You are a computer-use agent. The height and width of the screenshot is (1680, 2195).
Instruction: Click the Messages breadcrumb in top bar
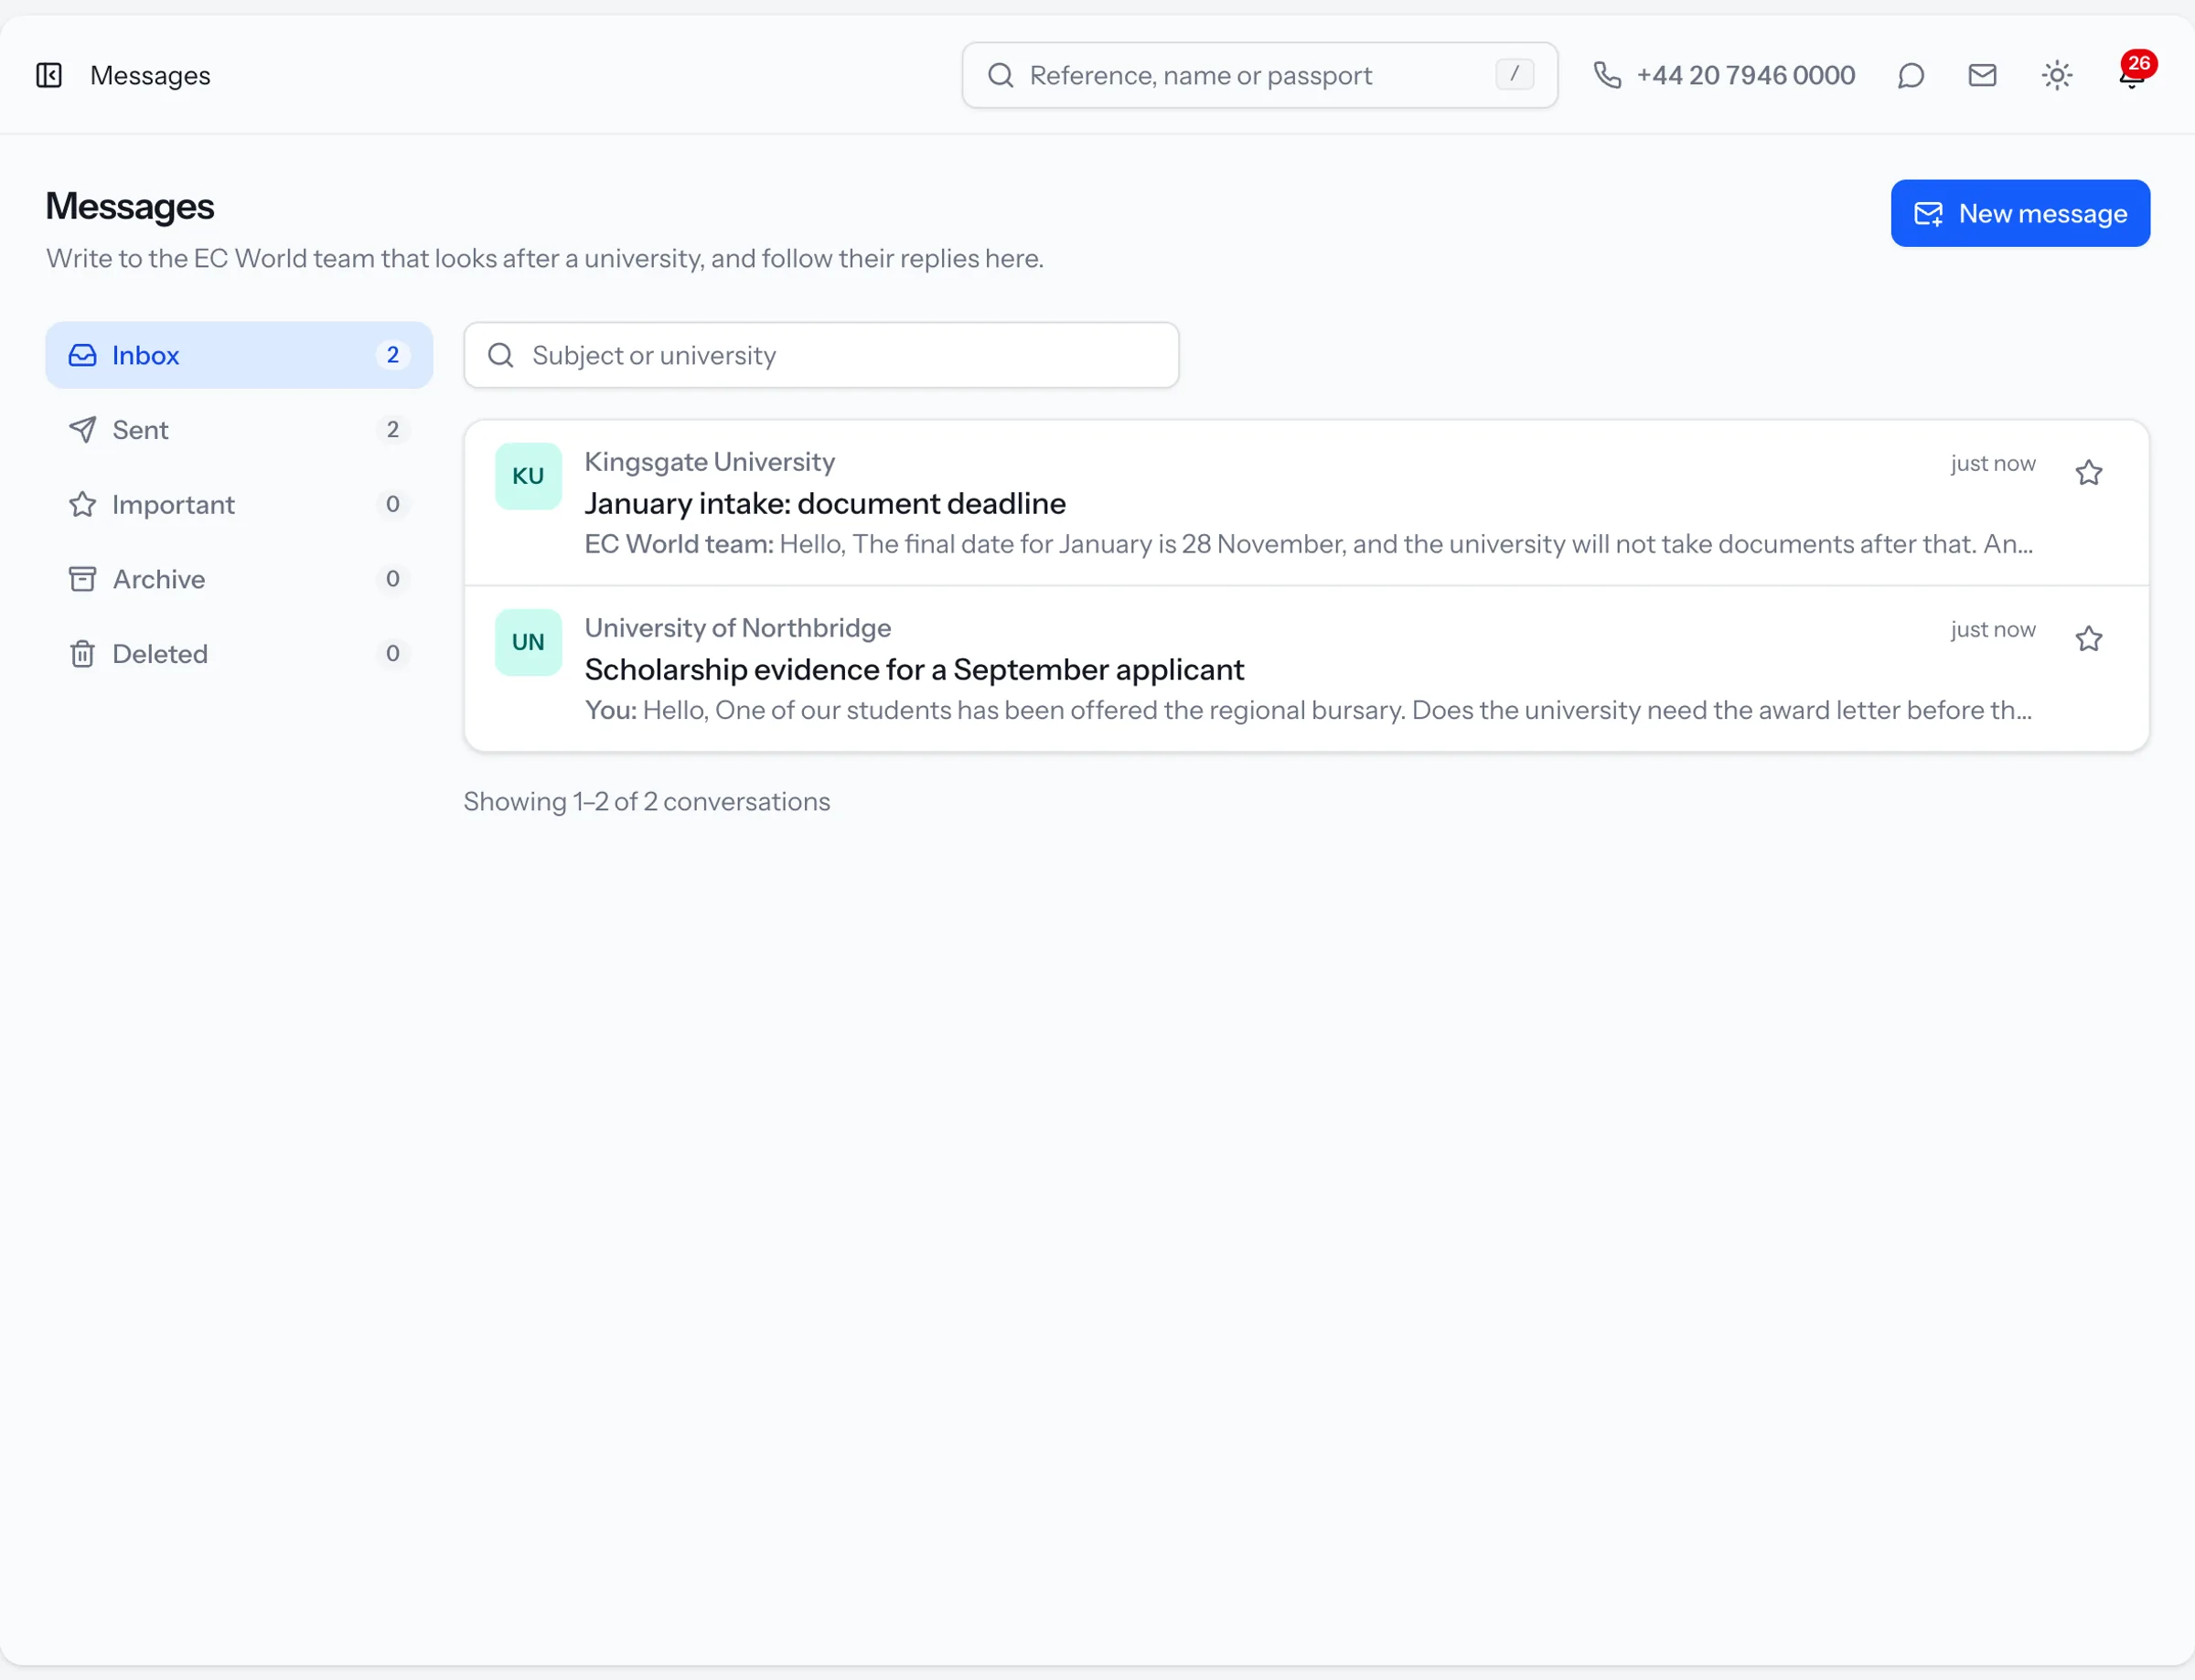150,75
